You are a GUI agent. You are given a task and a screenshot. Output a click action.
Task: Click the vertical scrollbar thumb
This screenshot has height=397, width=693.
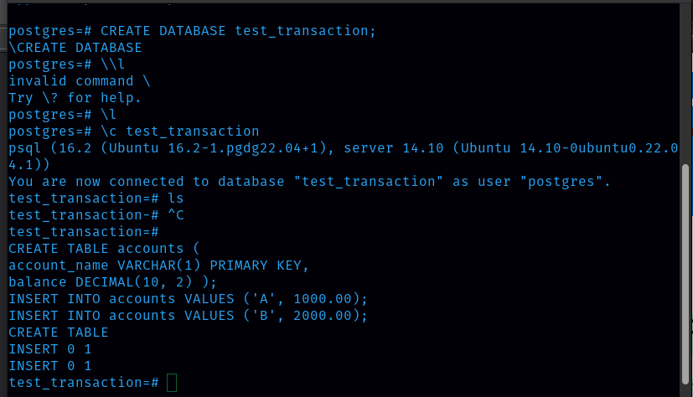point(686,276)
